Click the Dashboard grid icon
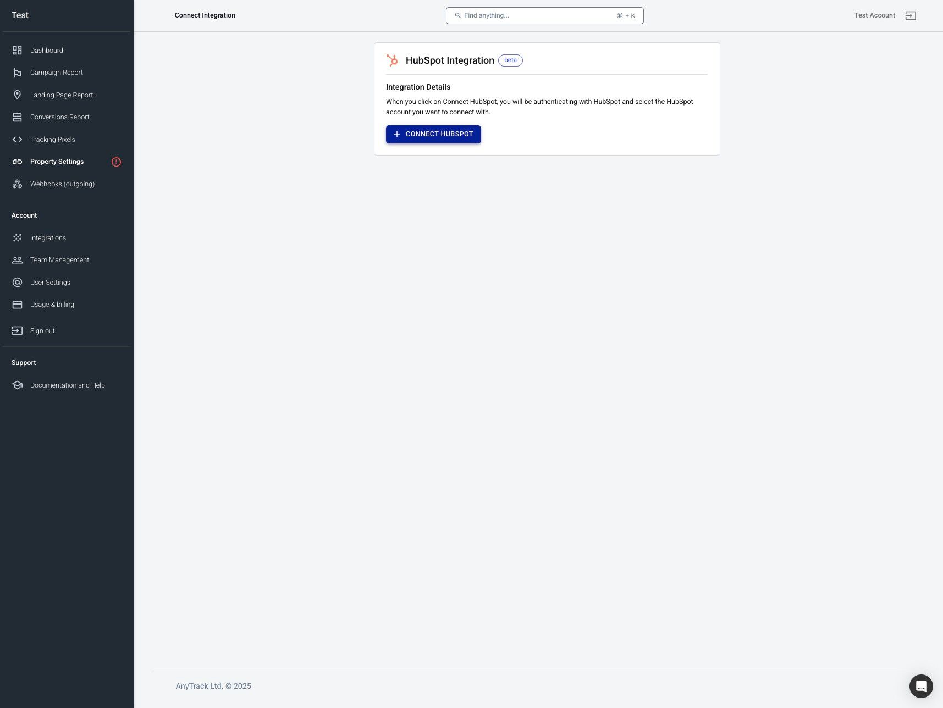Viewport: 943px width, 708px height. coord(17,51)
